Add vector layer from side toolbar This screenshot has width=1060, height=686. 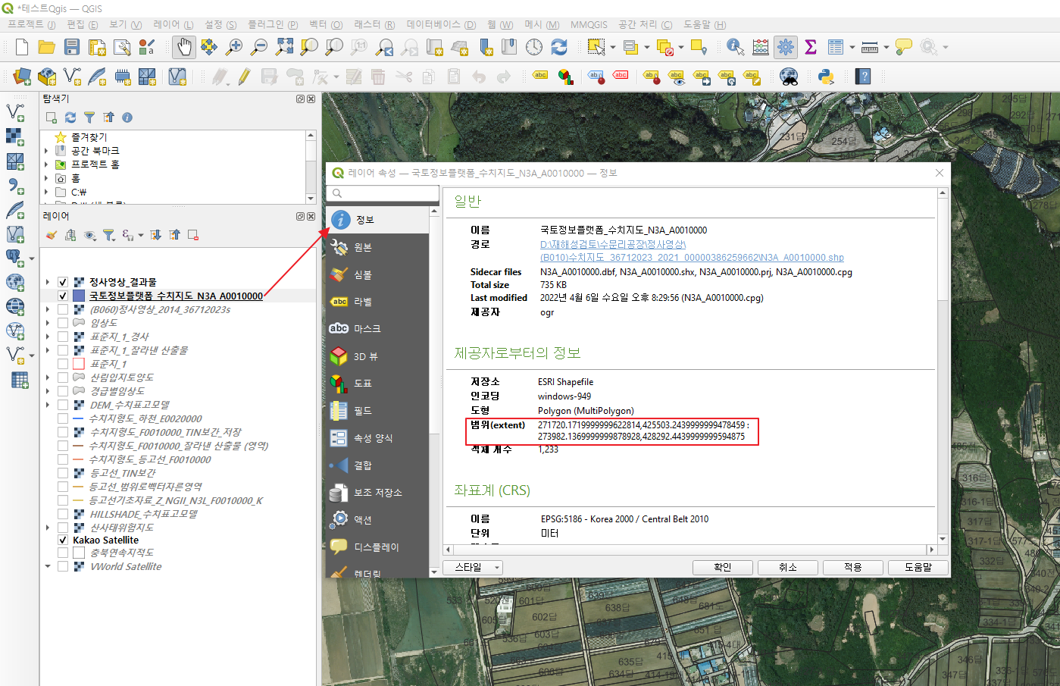(x=15, y=112)
